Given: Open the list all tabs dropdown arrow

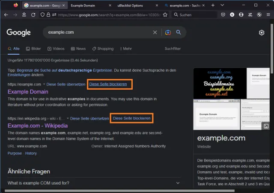Looking at the screenshot, I should coord(223,5).
